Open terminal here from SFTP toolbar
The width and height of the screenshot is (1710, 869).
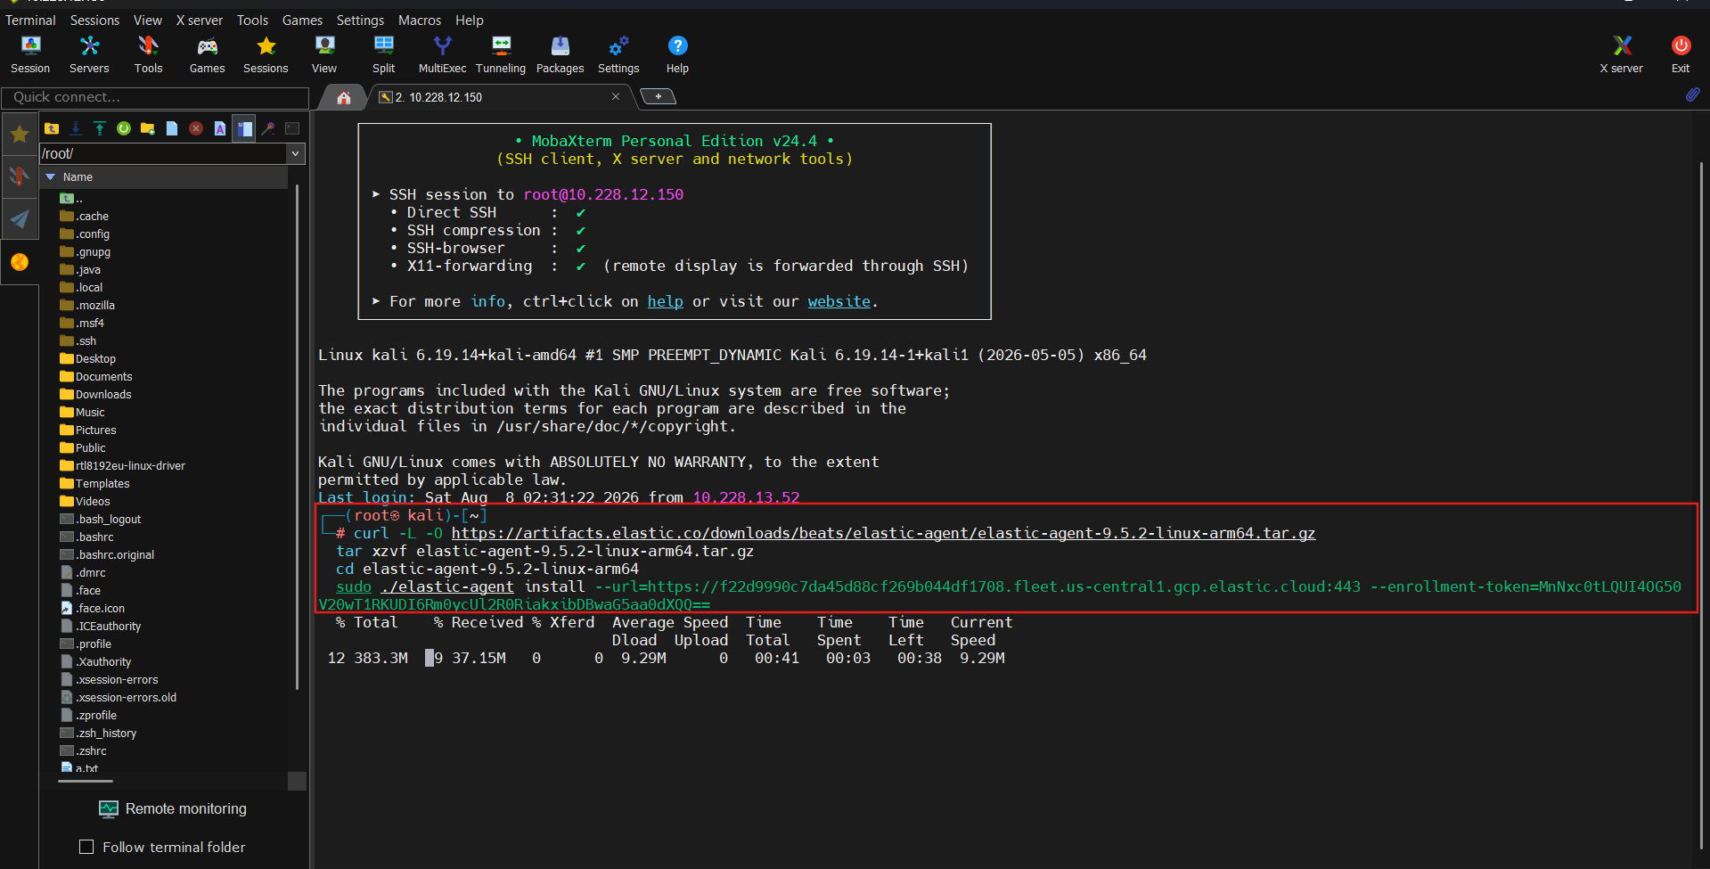tap(292, 128)
